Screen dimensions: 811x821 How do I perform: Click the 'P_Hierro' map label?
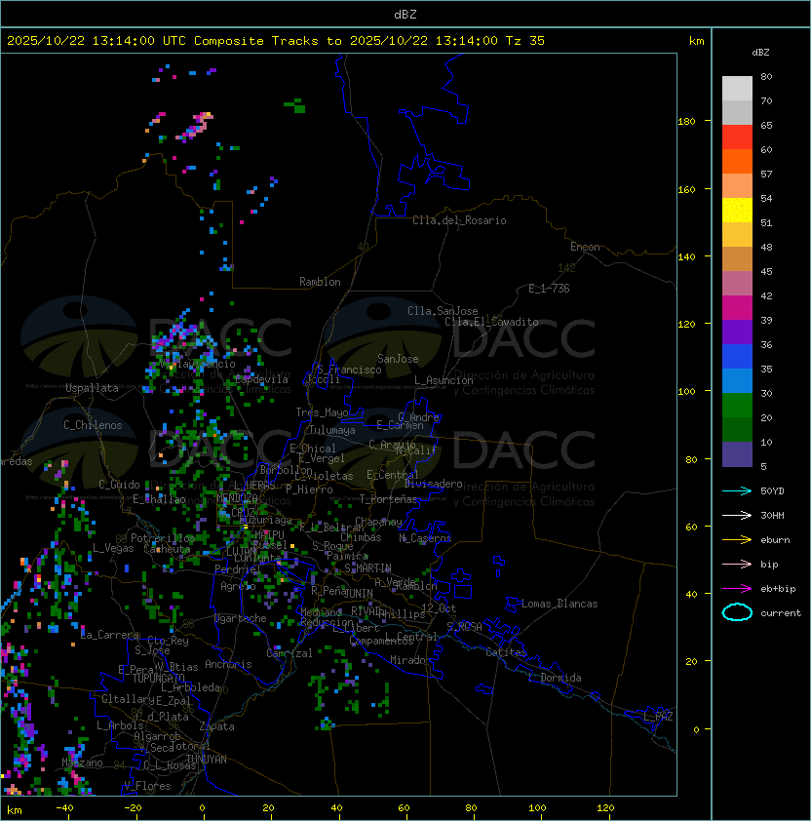[x=309, y=489]
